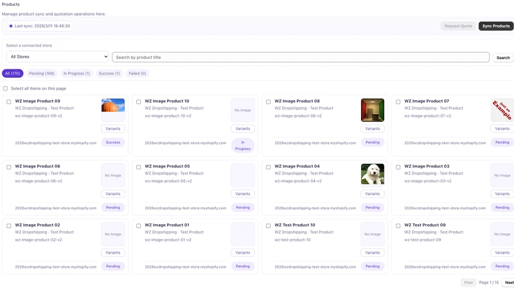Tick the checkbox for WZ Image Product 02
Image resolution: width=514 pixels, height=289 pixels.
(9, 226)
